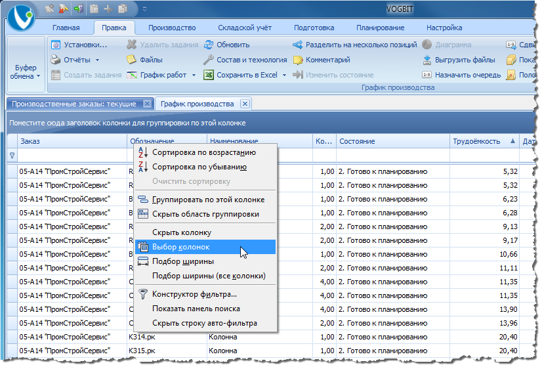Viewport: 542px width, 367px height.
Task: Click the Обновить refresh icon
Action: point(209,45)
